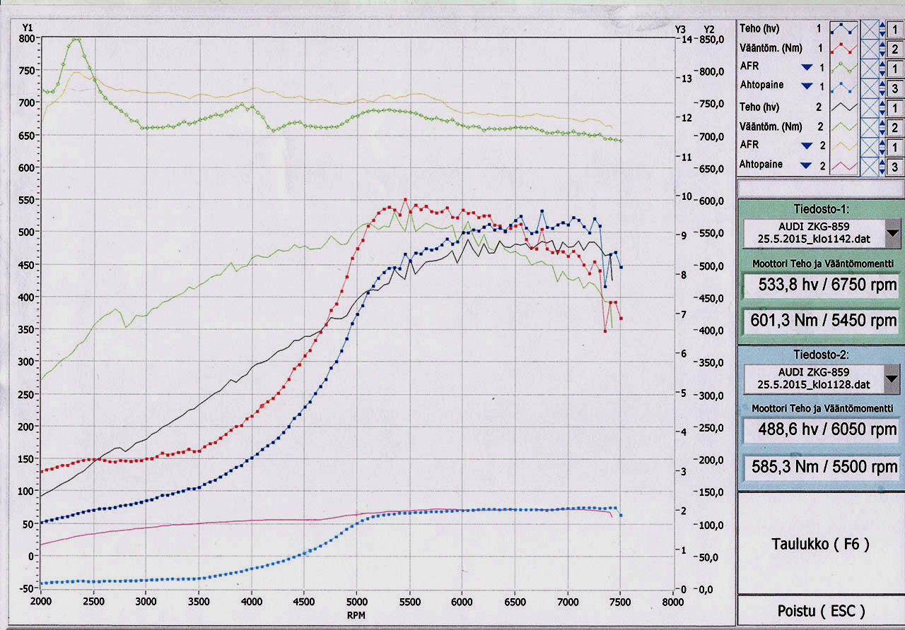Toggle visibility checkbox for Ahtopaine 2
Screen dimensions: 905x630
tap(869, 166)
